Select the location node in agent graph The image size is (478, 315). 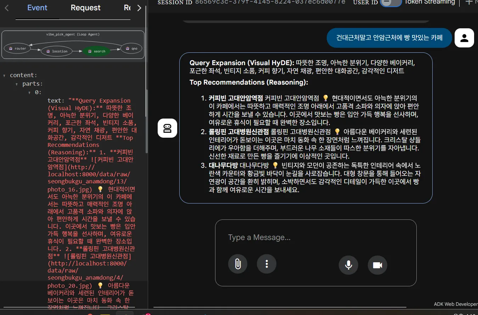click(x=57, y=51)
